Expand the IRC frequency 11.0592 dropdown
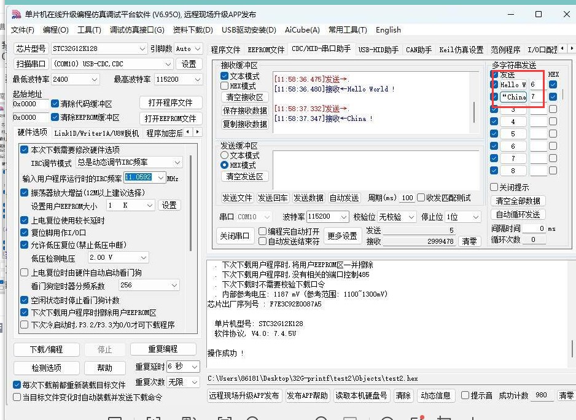The height and width of the screenshot is (420, 576). (x=161, y=177)
